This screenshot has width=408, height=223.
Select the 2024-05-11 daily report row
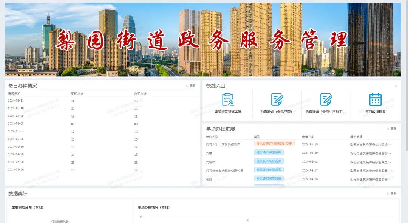[102, 101]
